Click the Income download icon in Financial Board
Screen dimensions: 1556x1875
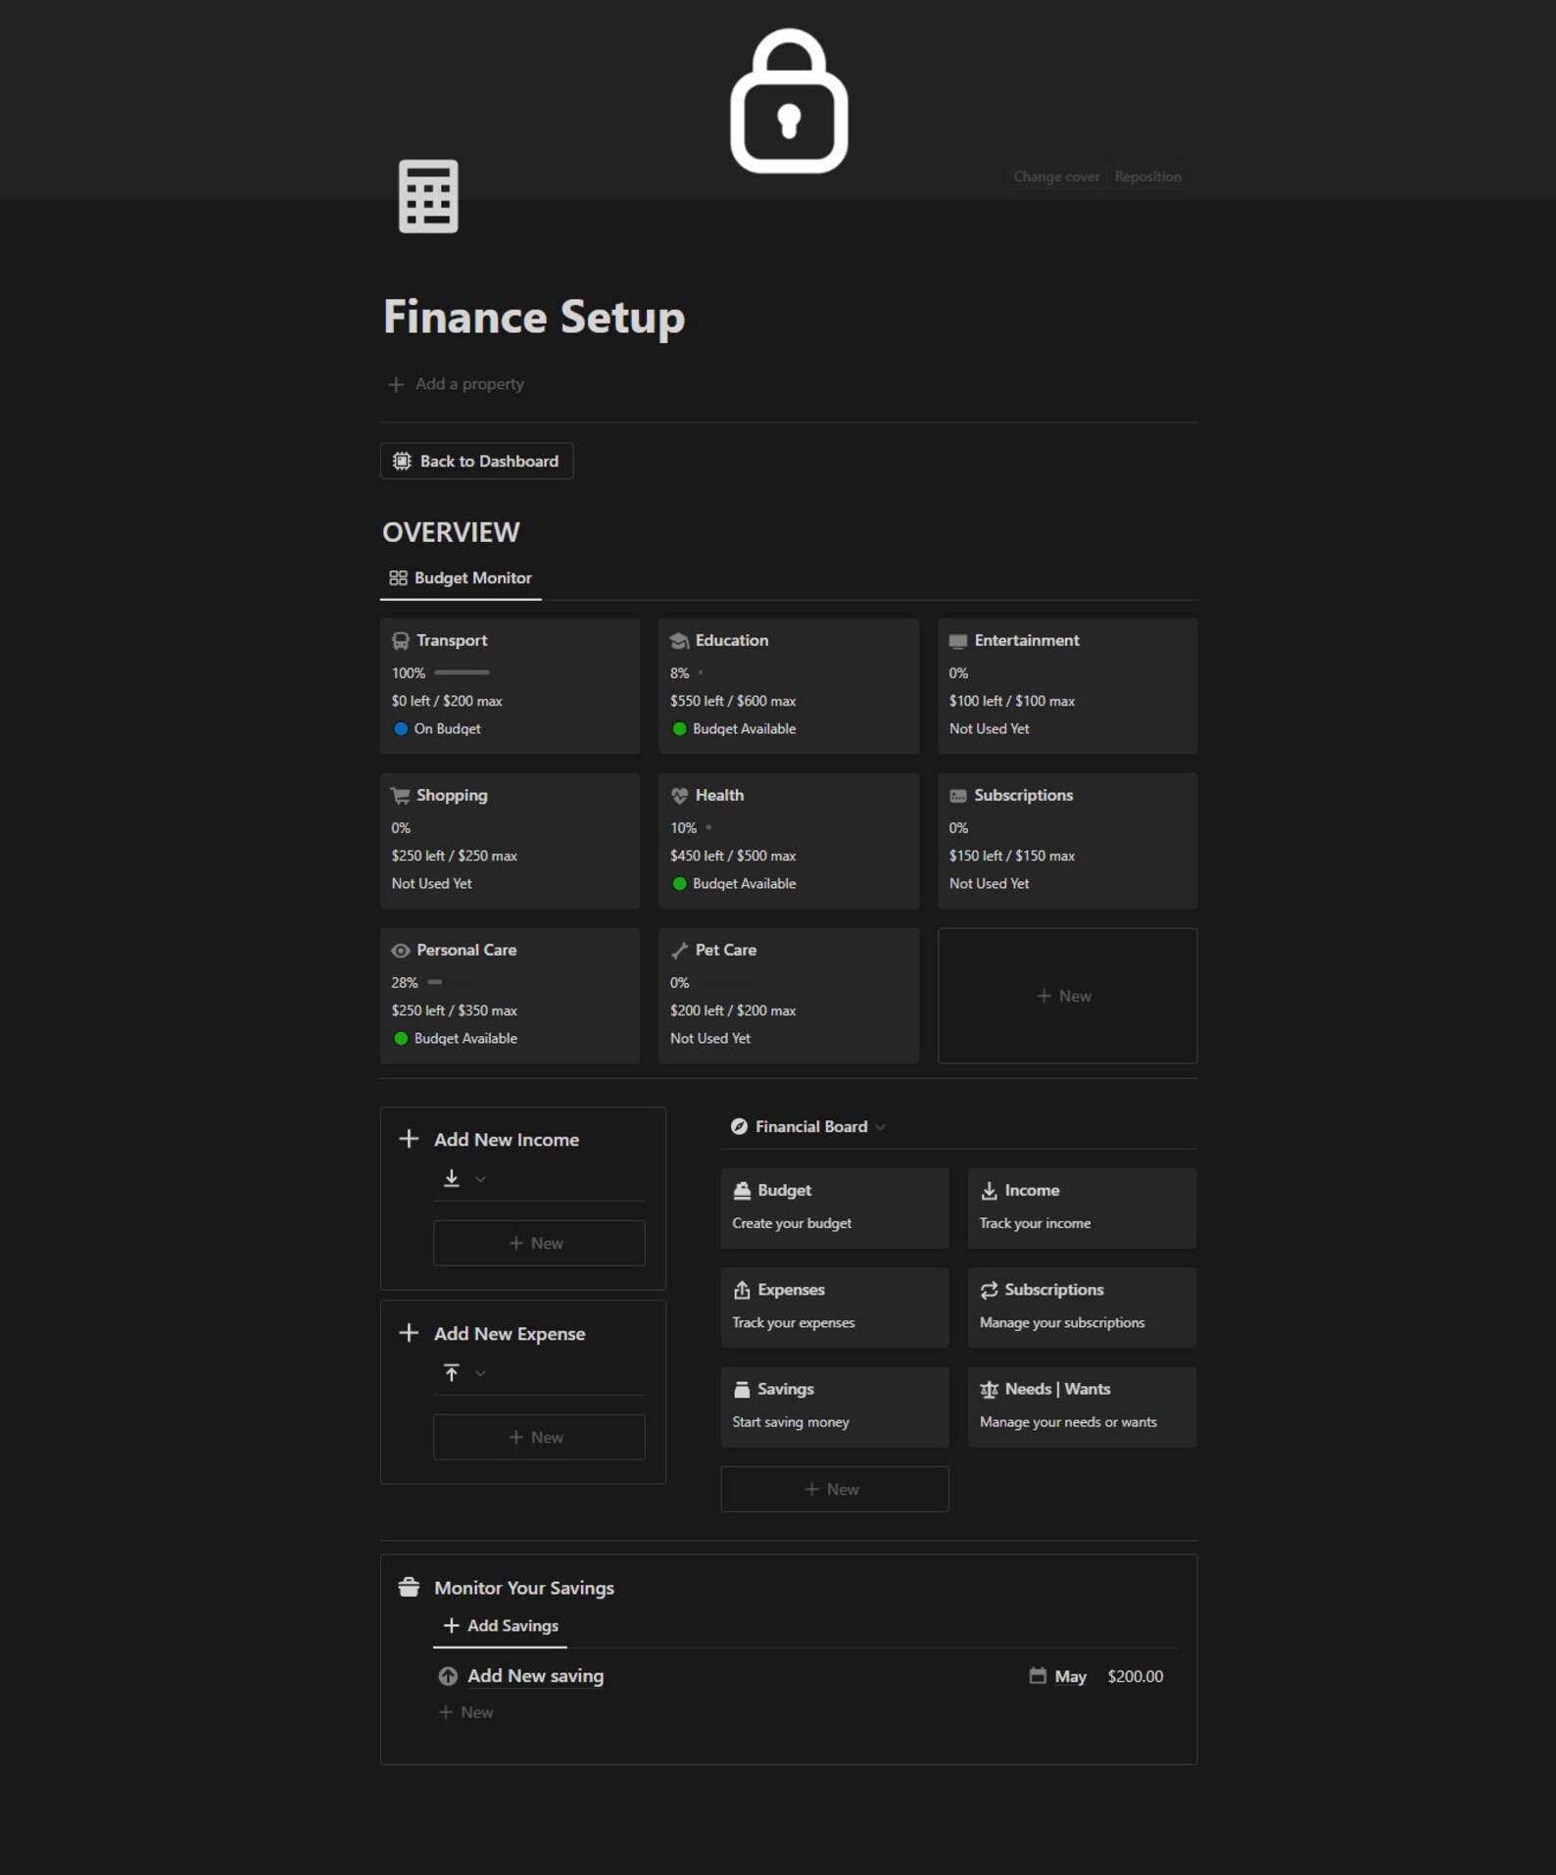990,1191
